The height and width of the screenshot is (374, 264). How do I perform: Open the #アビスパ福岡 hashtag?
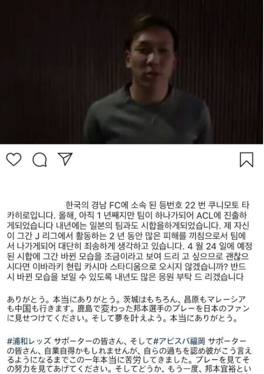click(x=179, y=342)
